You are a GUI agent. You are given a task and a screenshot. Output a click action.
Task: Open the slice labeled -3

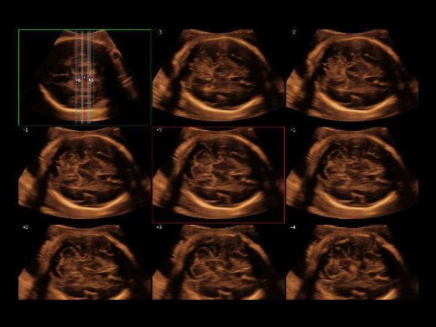pyautogui.click(x=218, y=75)
